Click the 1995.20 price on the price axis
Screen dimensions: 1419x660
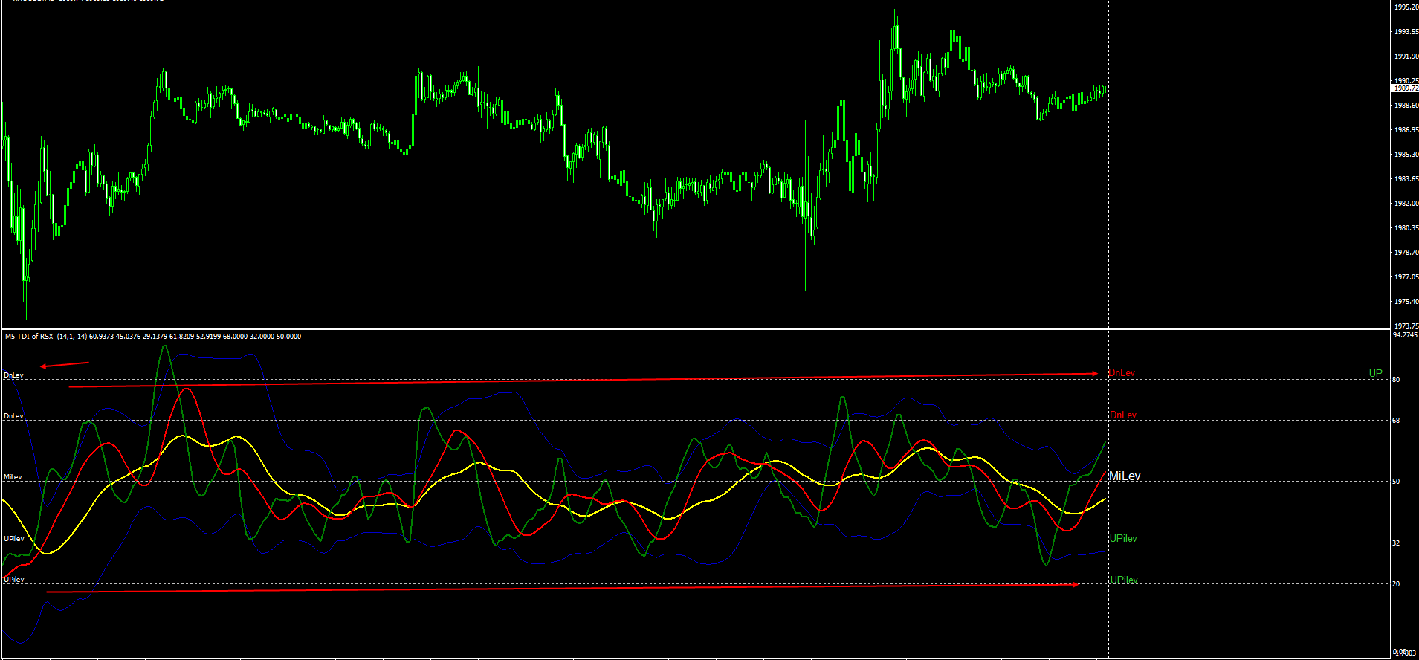pyautogui.click(x=1406, y=7)
